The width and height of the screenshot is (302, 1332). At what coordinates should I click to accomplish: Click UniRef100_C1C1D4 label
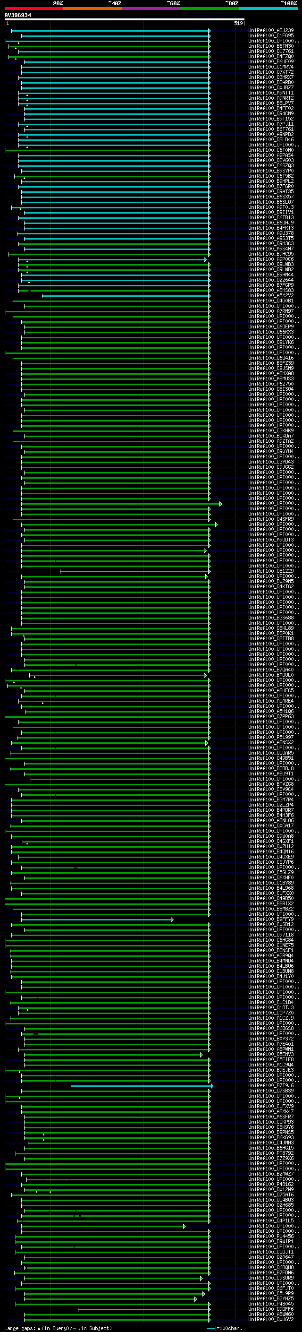[x=271, y=1003]
